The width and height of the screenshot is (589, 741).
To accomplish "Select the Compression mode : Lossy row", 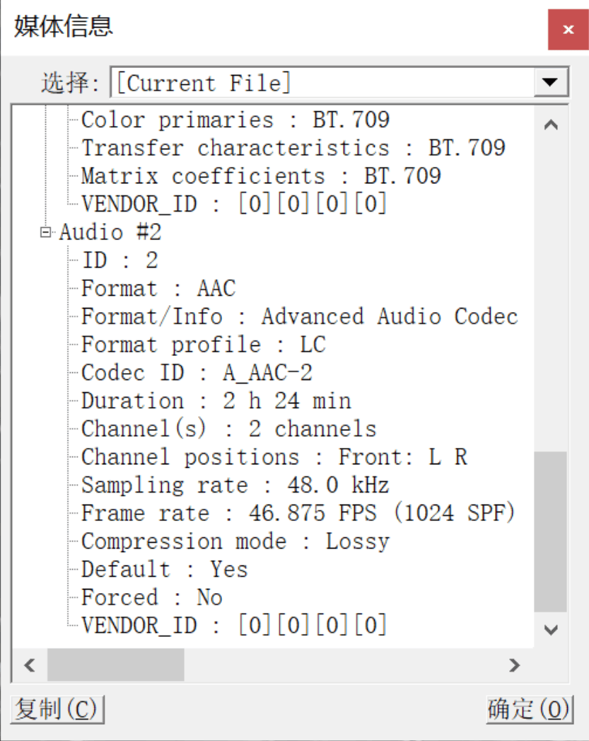I will 235,541.
